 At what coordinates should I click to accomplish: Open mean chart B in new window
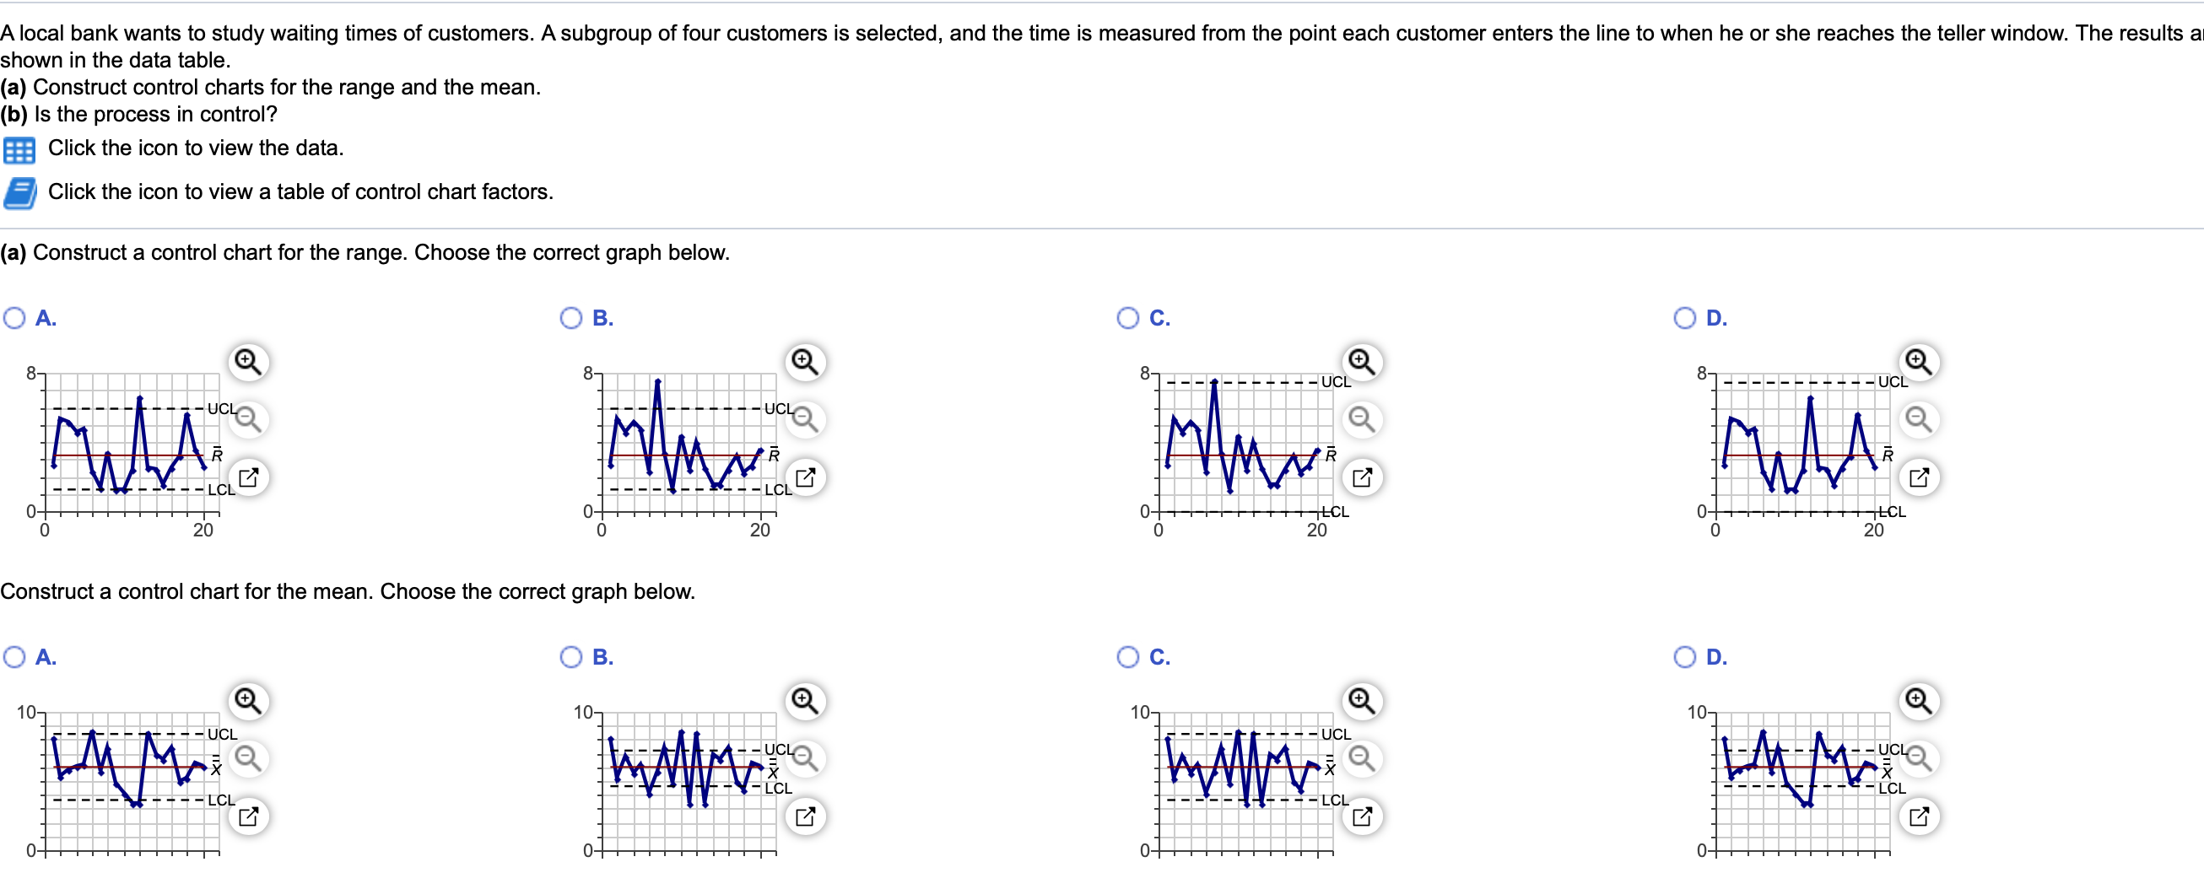805,816
